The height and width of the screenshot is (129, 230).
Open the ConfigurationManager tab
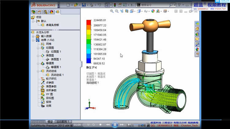coord(45,12)
